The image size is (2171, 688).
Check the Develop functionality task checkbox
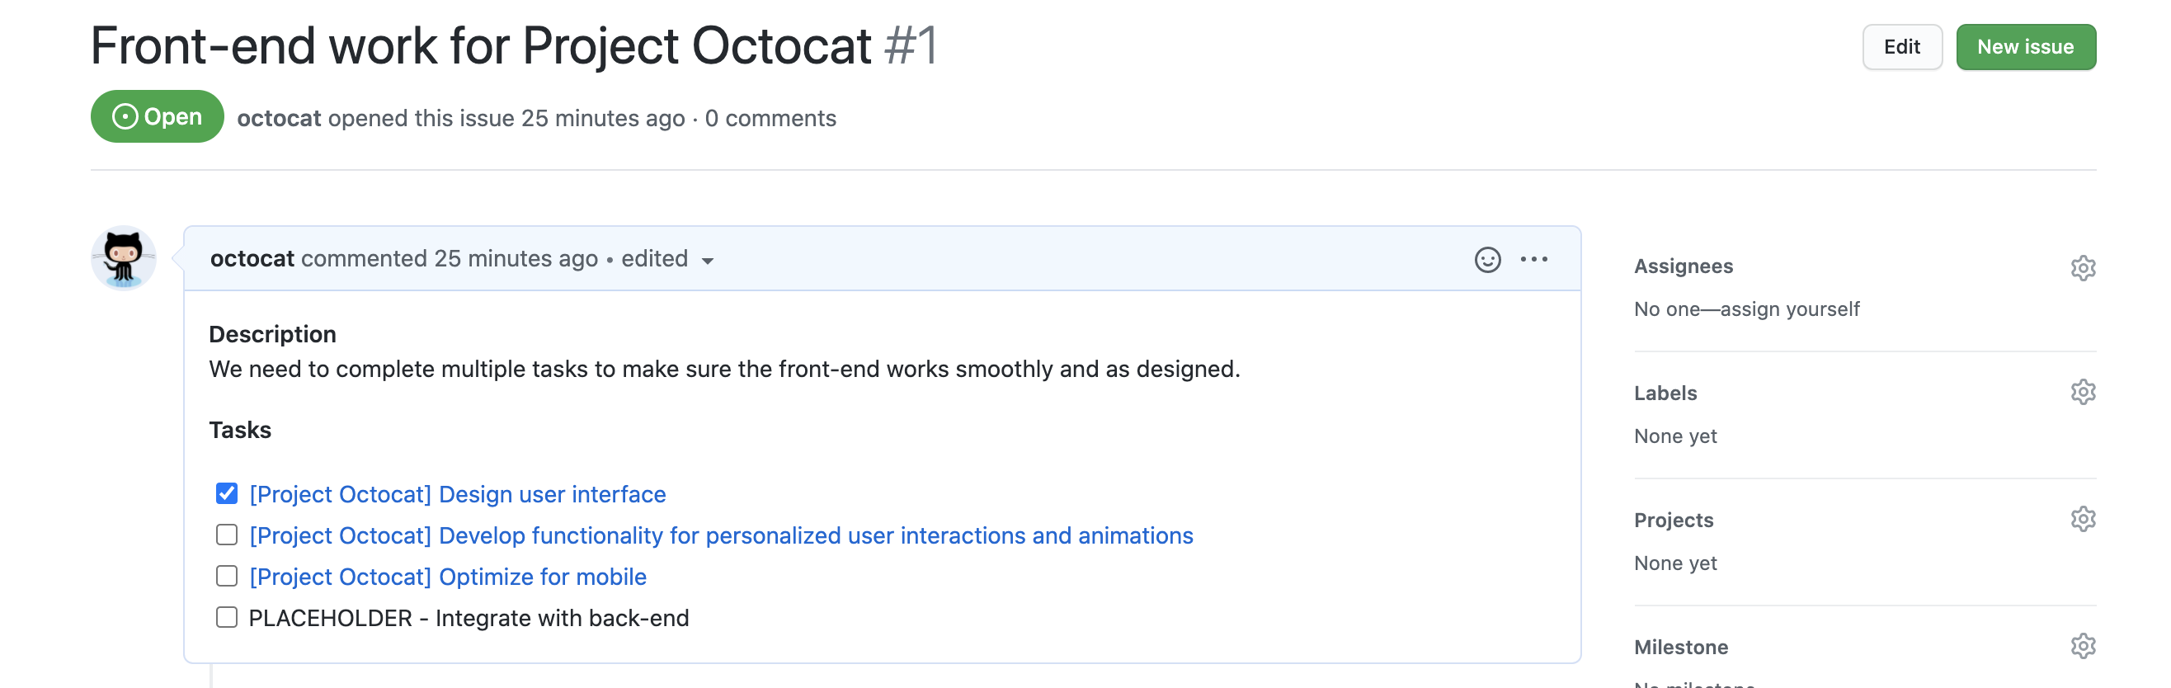click(227, 535)
